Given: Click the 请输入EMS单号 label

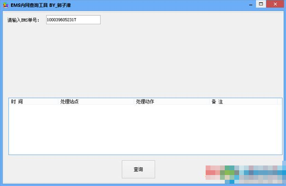Looking at the screenshot, I should pyautogui.click(x=23, y=20).
